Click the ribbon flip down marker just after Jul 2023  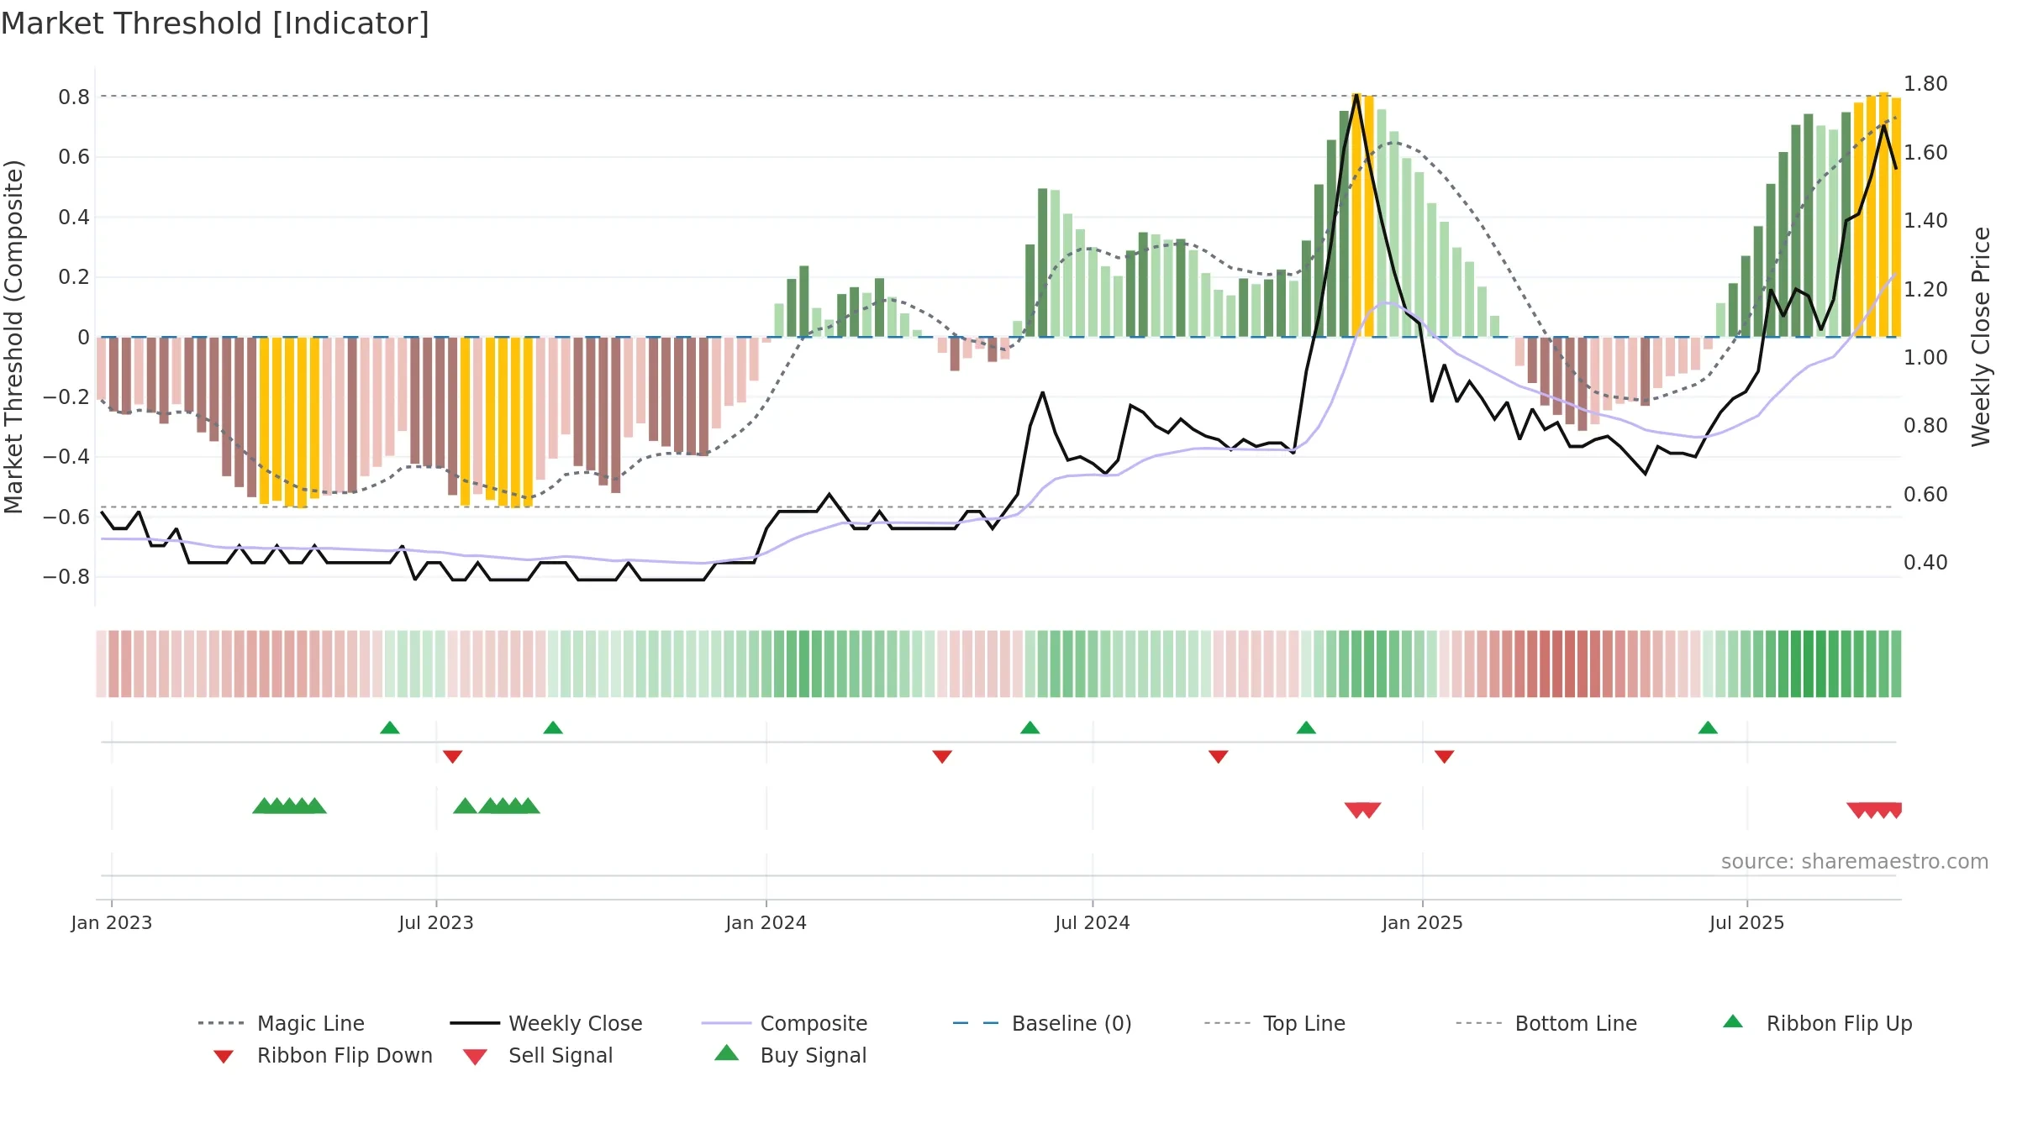(x=453, y=757)
